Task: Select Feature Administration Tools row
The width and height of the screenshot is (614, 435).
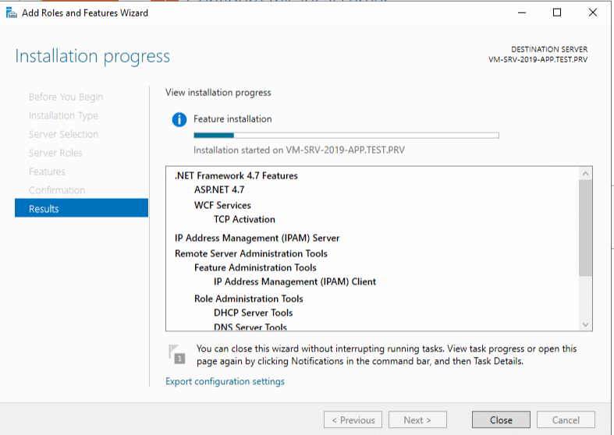Action: pos(255,267)
